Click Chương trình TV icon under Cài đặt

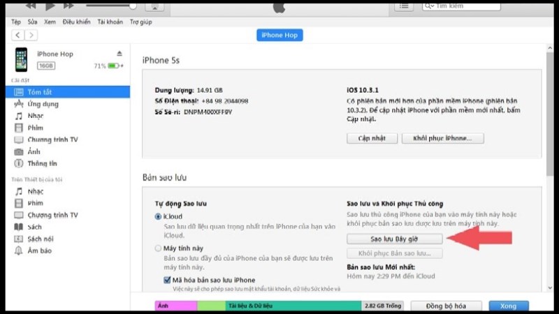point(19,140)
